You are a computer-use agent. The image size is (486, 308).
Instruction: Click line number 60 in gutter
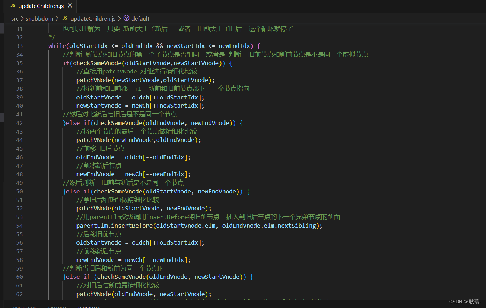pos(19,277)
